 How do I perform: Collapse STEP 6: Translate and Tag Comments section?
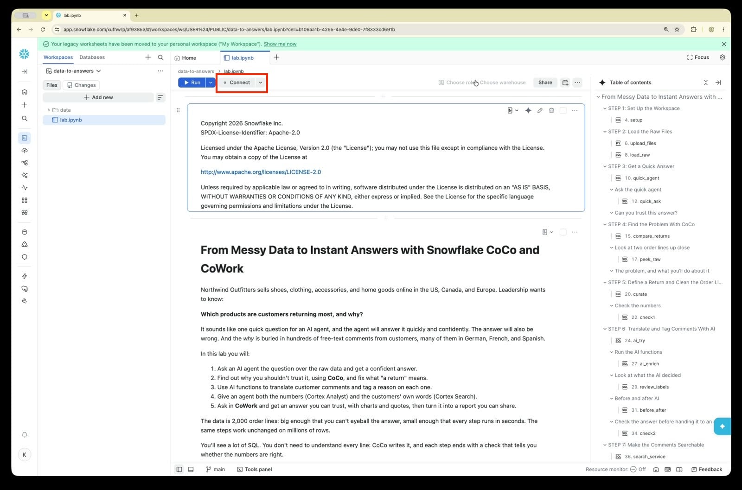pyautogui.click(x=605, y=329)
